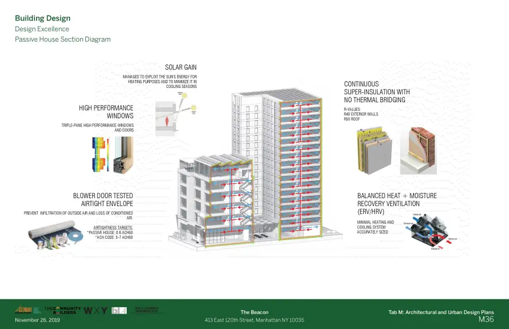Click the "SOLAR GAIN" heading
This screenshot has width=509, height=329.
(x=181, y=67)
